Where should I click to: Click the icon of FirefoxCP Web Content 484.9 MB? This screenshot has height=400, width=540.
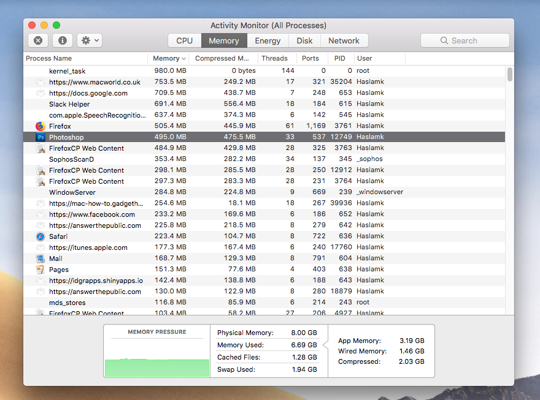[x=40, y=148]
